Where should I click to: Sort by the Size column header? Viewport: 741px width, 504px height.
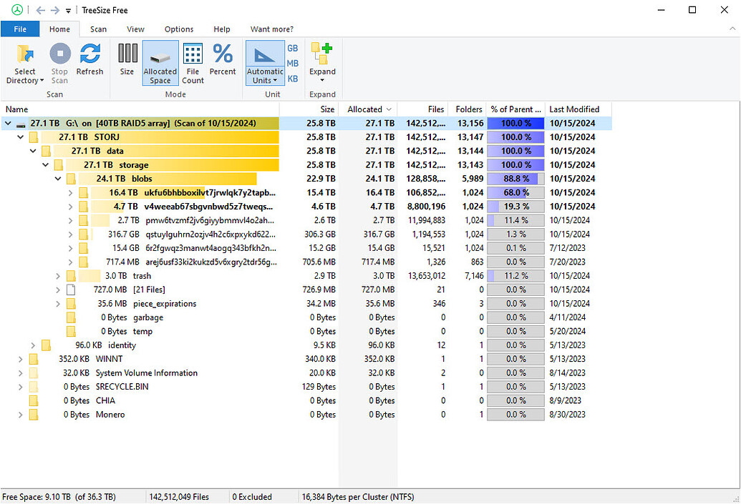[309, 109]
